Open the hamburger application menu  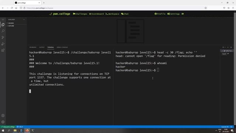coord(3,20)
